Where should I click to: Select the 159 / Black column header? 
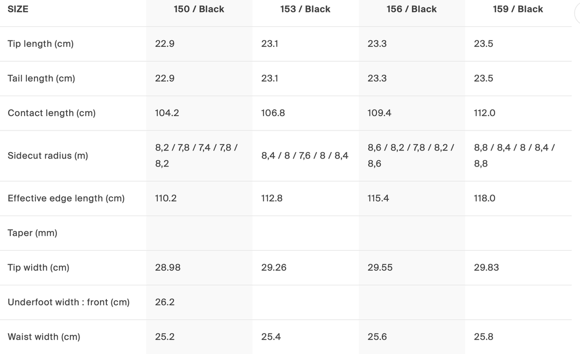coord(518,9)
